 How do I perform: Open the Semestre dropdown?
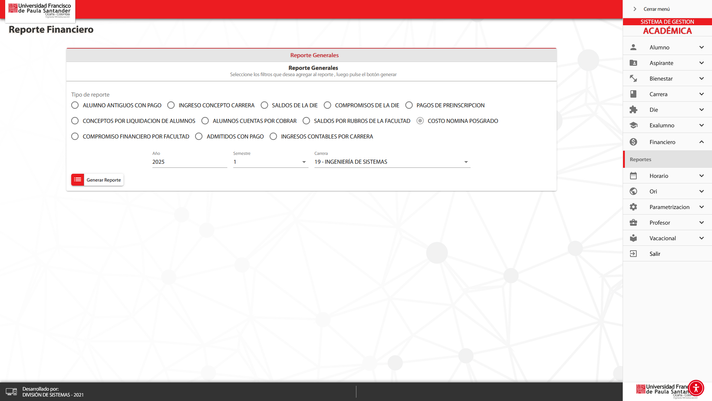click(271, 162)
